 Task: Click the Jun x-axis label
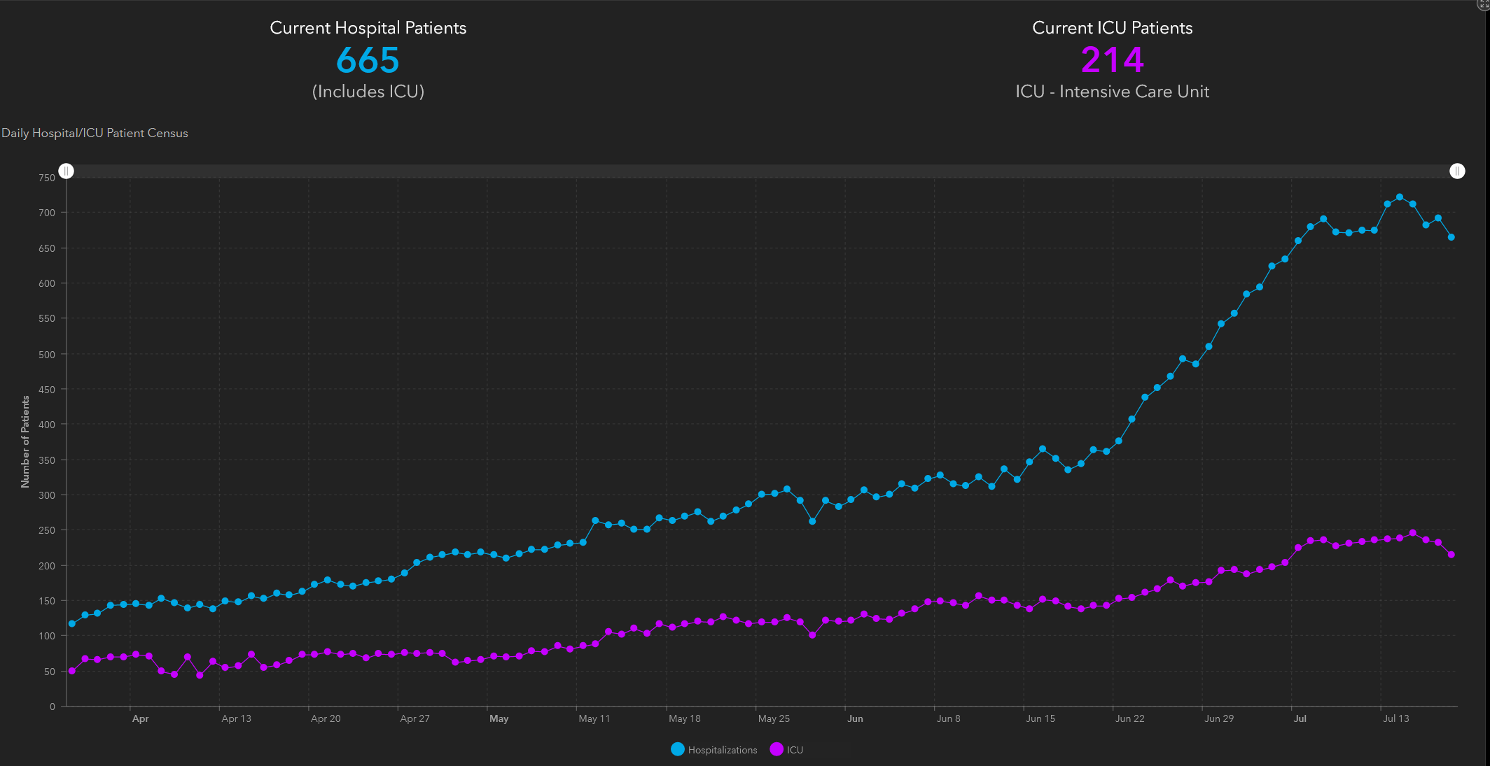click(x=855, y=718)
